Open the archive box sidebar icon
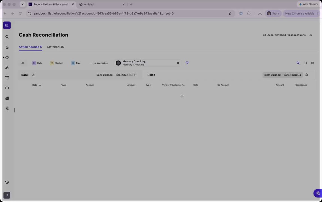322x202 pixels. (7, 78)
